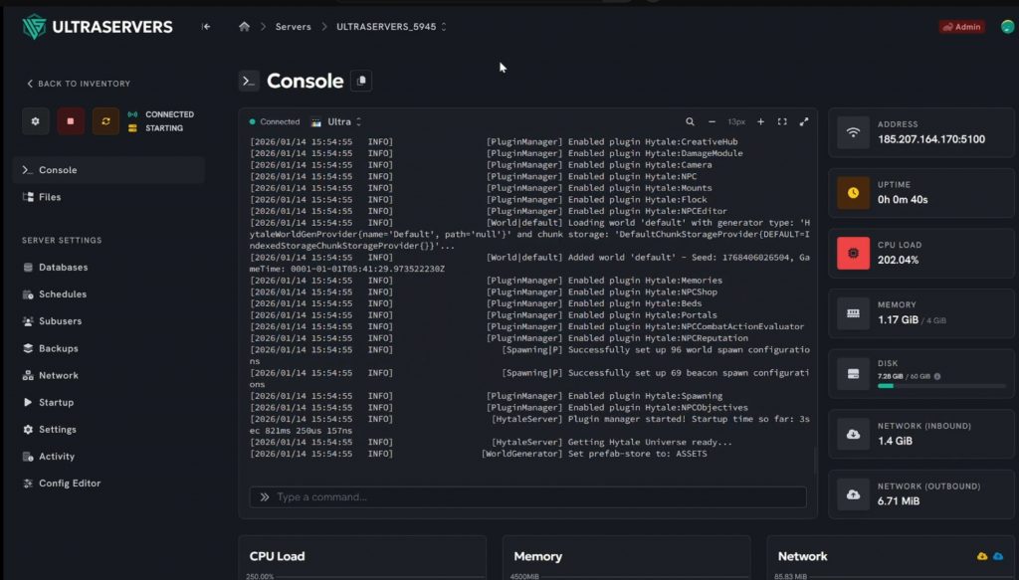Click the wifi Address icon
Image resolution: width=1019 pixels, height=580 pixels.
853,132
